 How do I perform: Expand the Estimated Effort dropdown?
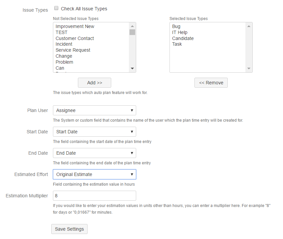click(x=95, y=174)
